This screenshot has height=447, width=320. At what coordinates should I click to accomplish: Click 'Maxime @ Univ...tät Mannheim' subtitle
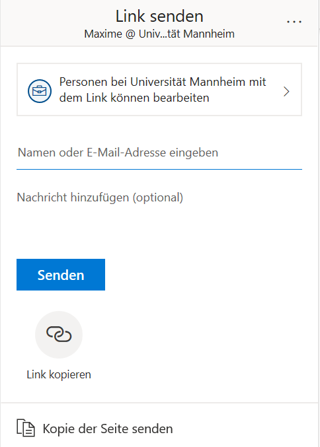click(159, 34)
